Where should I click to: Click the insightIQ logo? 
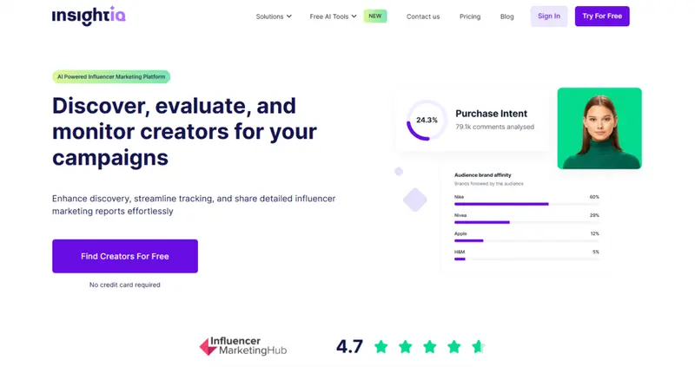(89, 16)
